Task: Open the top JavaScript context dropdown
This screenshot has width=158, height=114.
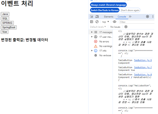Action: coord(106,22)
